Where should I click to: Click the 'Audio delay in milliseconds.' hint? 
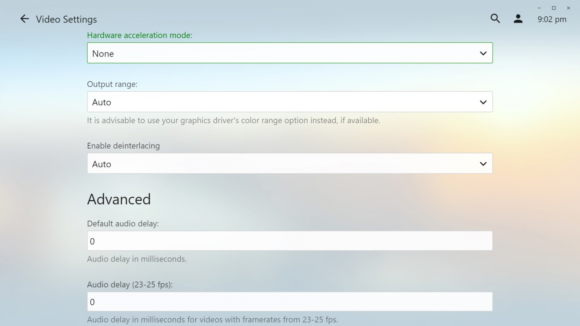click(x=137, y=259)
